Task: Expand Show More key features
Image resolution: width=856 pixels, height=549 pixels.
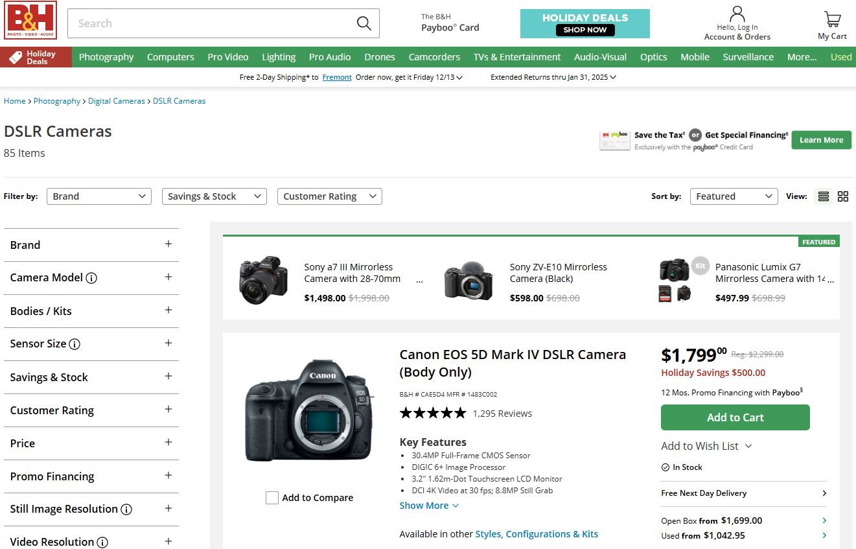Action: (x=429, y=506)
